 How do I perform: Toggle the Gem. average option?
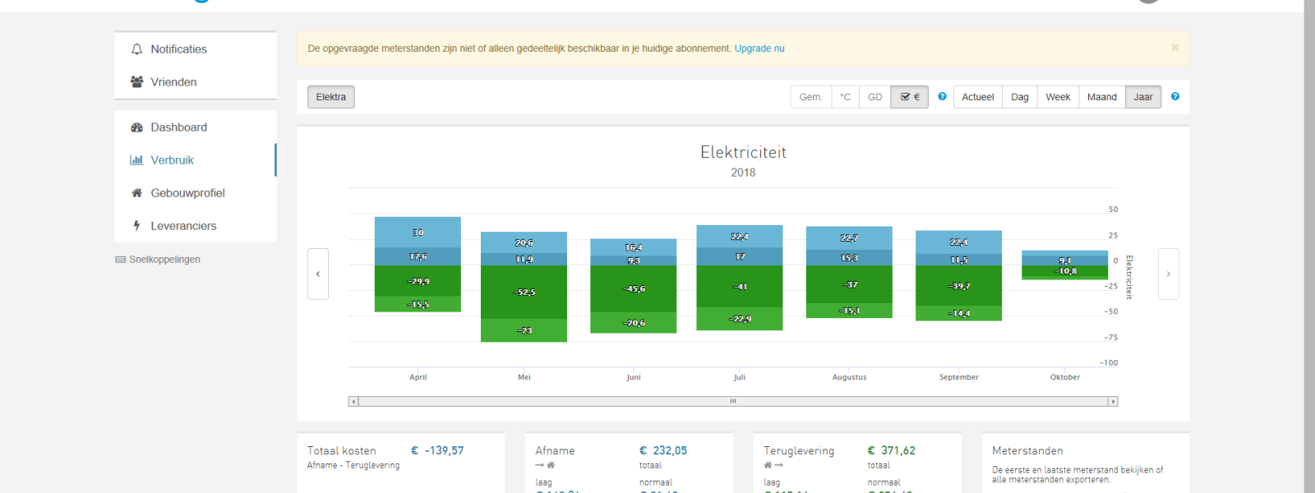pos(810,97)
